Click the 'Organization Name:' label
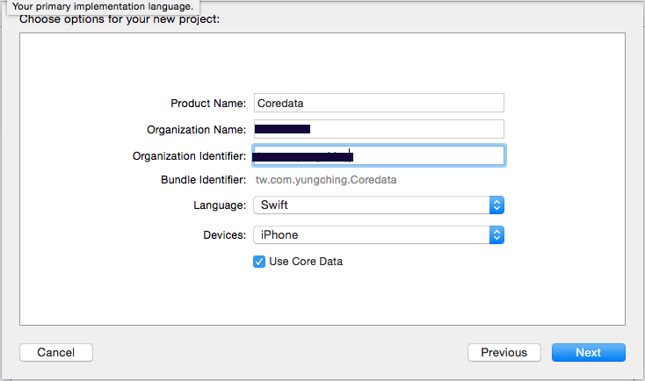645x381 pixels. [196, 129]
